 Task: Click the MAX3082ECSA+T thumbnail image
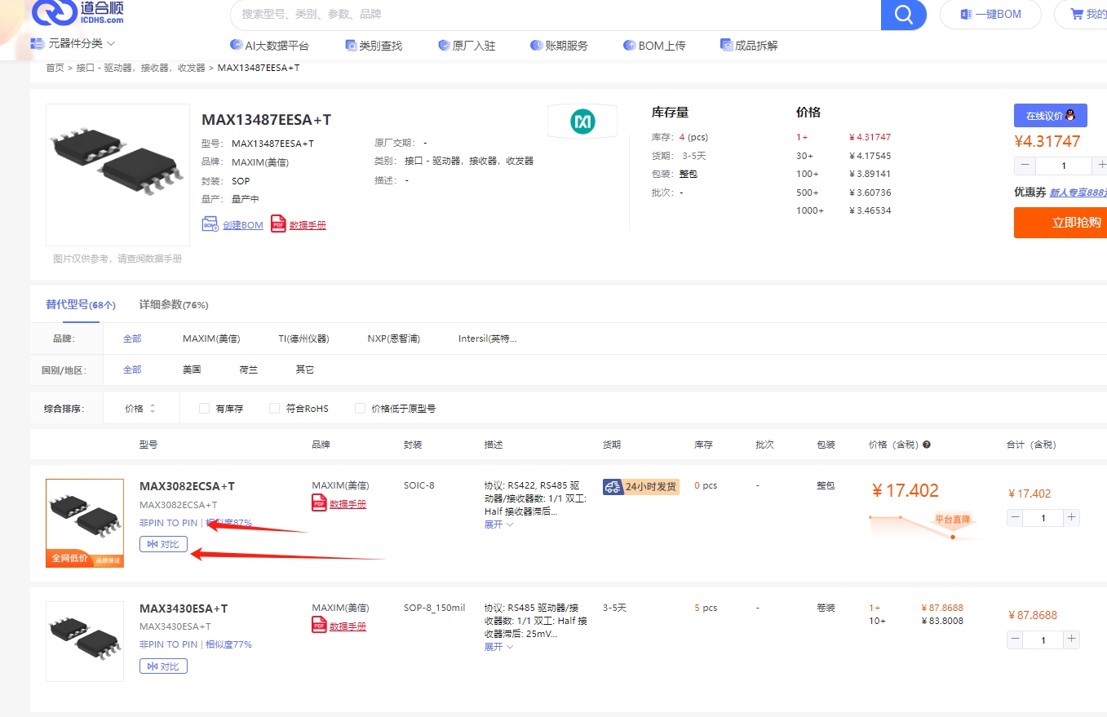click(x=85, y=523)
